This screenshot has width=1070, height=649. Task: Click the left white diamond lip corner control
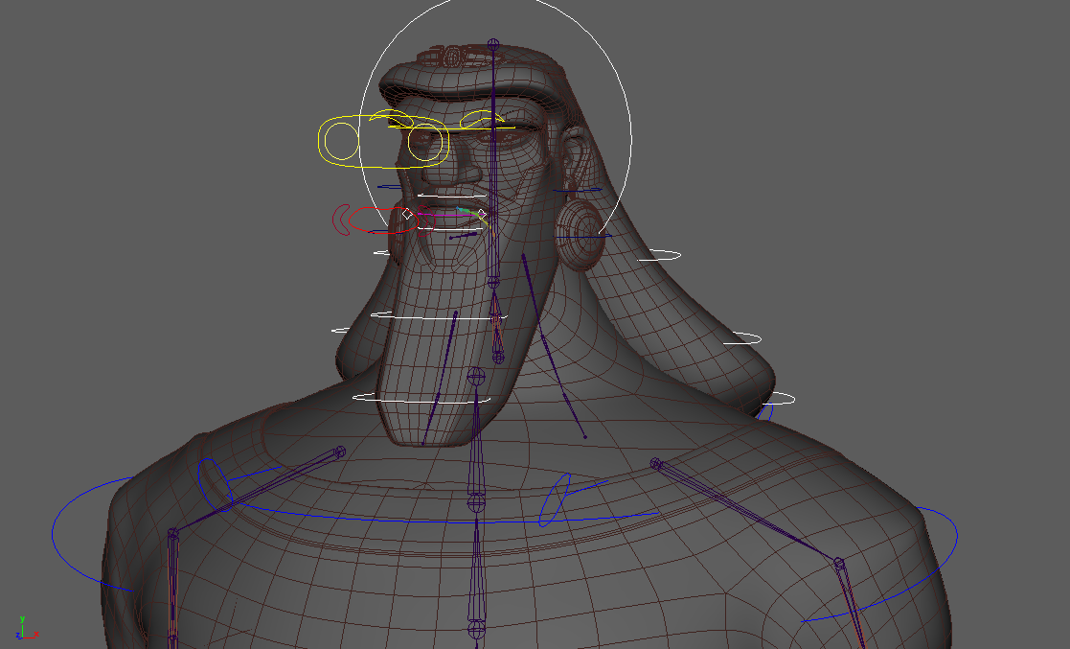tap(406, 214)
